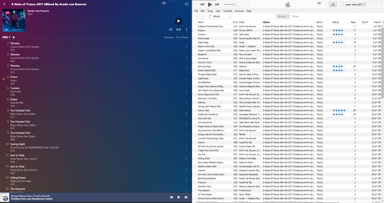This screenshot has height=203, width=384.
Task: Change the star rating on the Enigma row
Action: [339, 30]
